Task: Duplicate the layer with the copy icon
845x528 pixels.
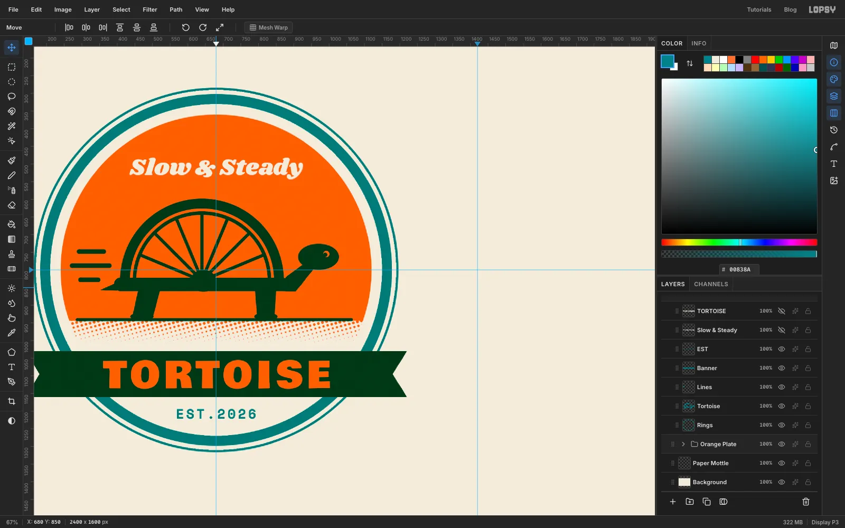Action: point(707,502)
